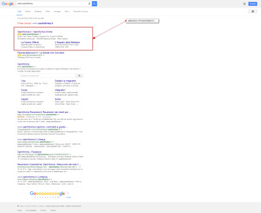Expand the arrow beside the sponsored www.saninforma.it URL
This screenshot has width=261, height=213.
point(40,34)
